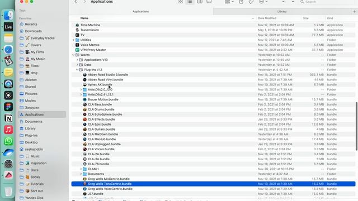Click the vertical scrollbar in file list

[x=356, y=126]
